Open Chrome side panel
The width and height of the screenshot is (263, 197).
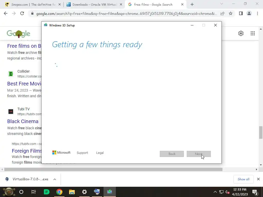pyautogui.click(x=241, y=13)
